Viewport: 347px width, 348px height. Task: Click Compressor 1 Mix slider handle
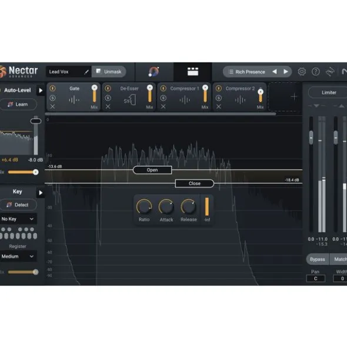point(205,88)
